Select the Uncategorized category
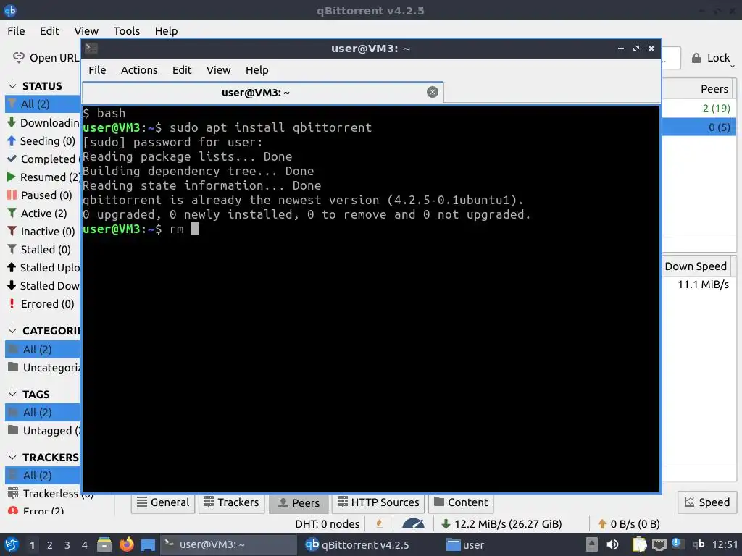Screen dimensions: 742x556 pyautogui.click(x=43, y=367)
